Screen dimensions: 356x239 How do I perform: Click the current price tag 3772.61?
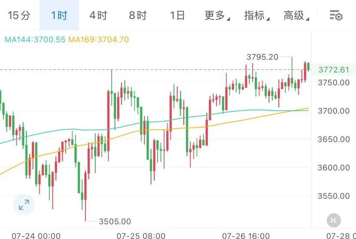(x=334, y=70)
